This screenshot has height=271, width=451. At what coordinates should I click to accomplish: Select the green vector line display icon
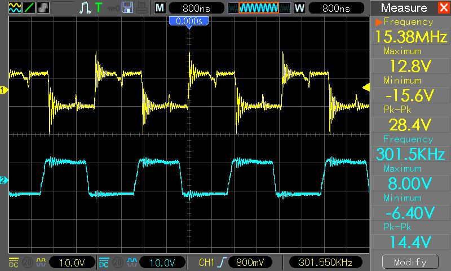click(29, 8)
